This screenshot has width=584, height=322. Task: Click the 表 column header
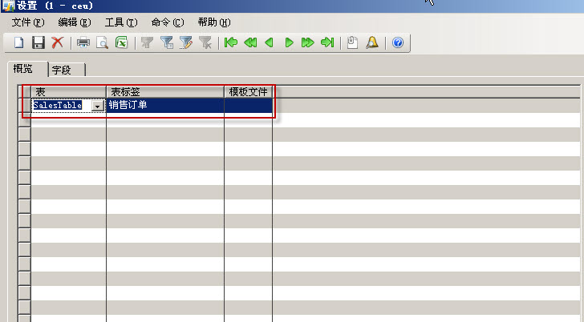(69, 92)
